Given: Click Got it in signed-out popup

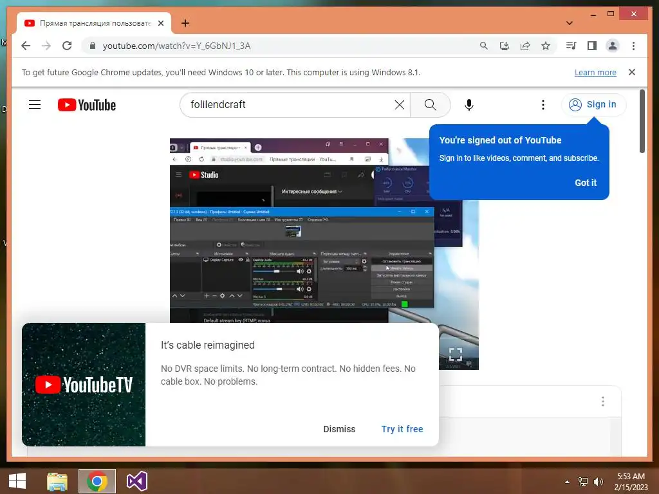Looking at the screenshot, I should (586, 183).
